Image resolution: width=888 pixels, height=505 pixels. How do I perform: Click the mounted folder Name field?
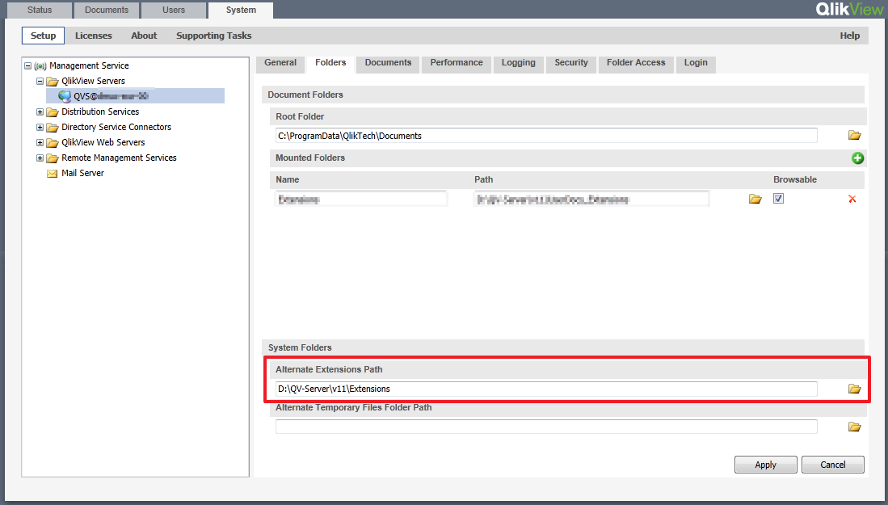point(361,199)
